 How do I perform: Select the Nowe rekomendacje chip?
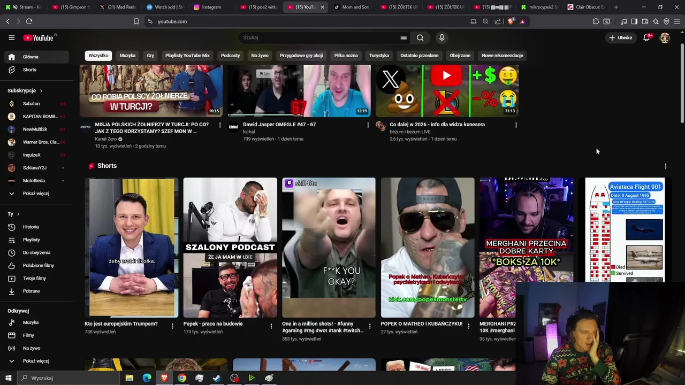point(503,56)
